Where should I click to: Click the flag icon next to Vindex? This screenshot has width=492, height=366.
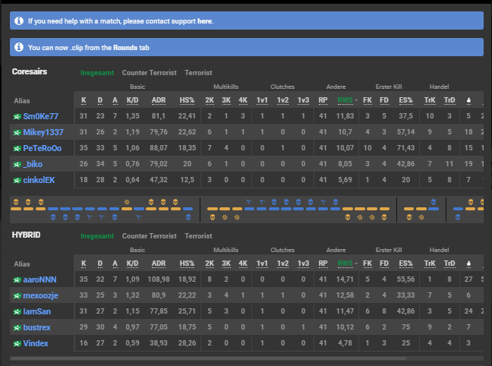click(17, 344)
